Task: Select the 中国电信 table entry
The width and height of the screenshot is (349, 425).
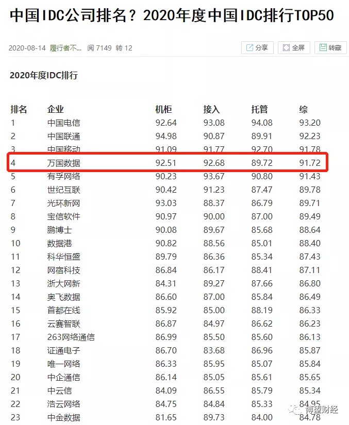Action: pyautogui.click(x=64, y=123)
